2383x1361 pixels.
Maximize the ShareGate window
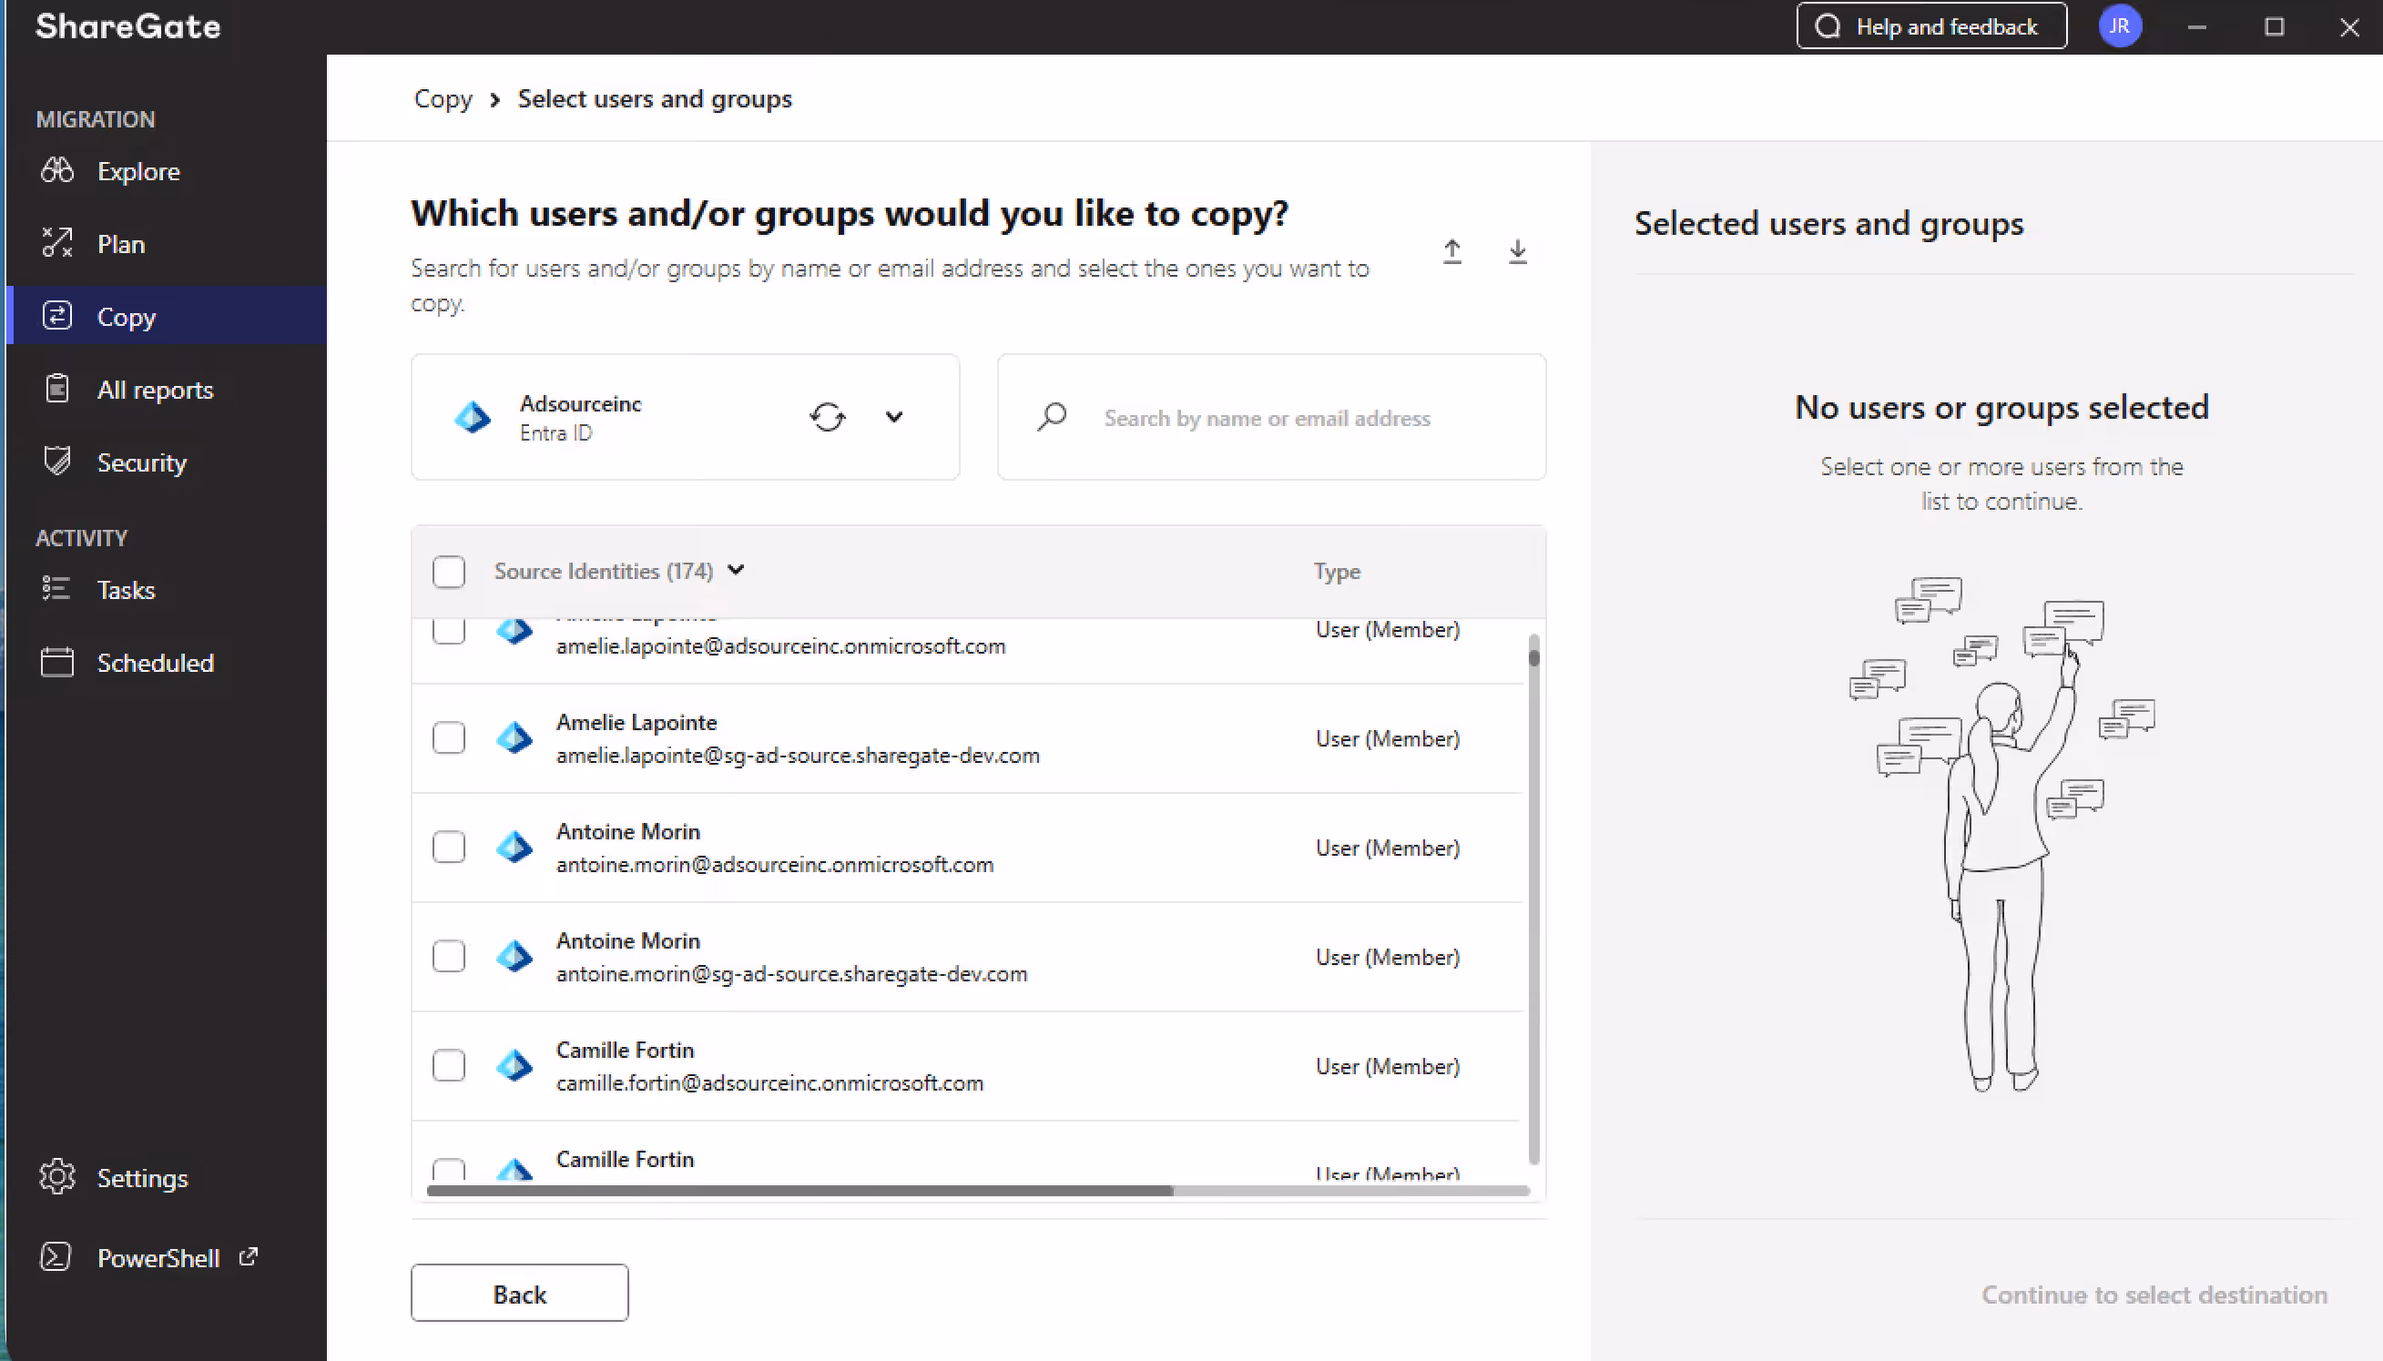[2274, 27]
